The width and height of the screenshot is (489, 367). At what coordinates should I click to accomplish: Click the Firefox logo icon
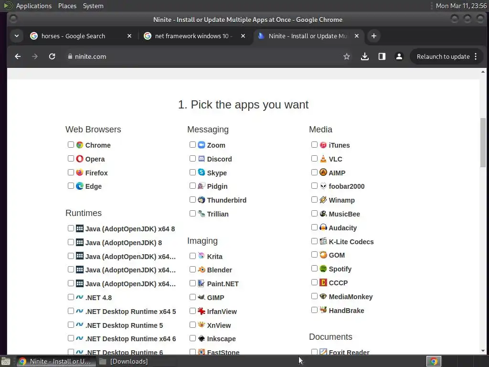(x=80, y=173)
